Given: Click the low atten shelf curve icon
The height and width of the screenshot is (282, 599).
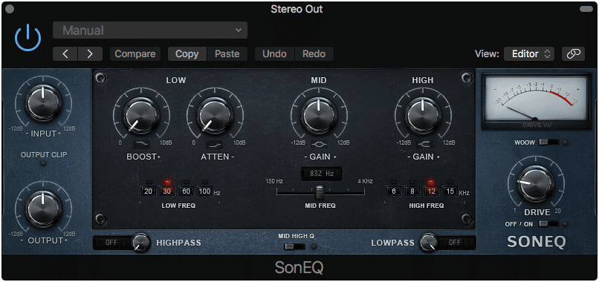Looking at the screenshot, I should [214, 144].
